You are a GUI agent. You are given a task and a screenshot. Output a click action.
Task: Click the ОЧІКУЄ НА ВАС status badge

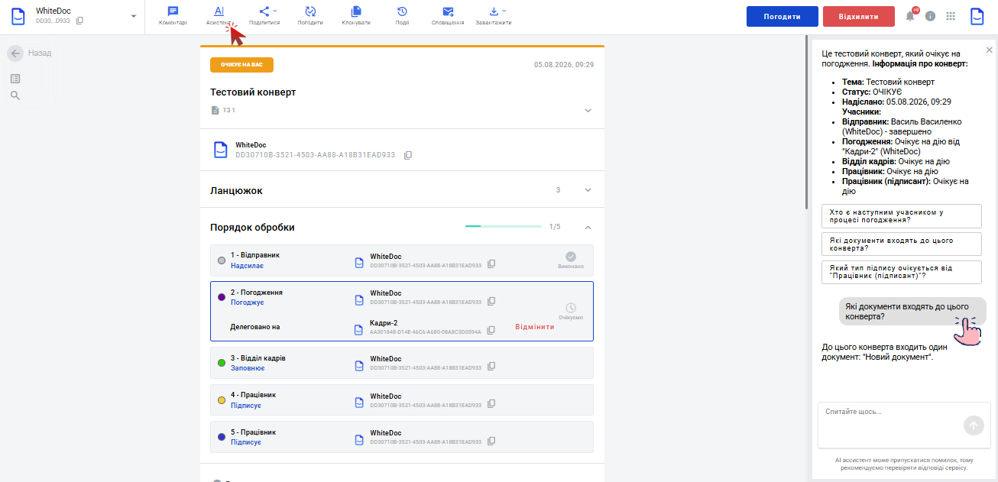(241, 65)
